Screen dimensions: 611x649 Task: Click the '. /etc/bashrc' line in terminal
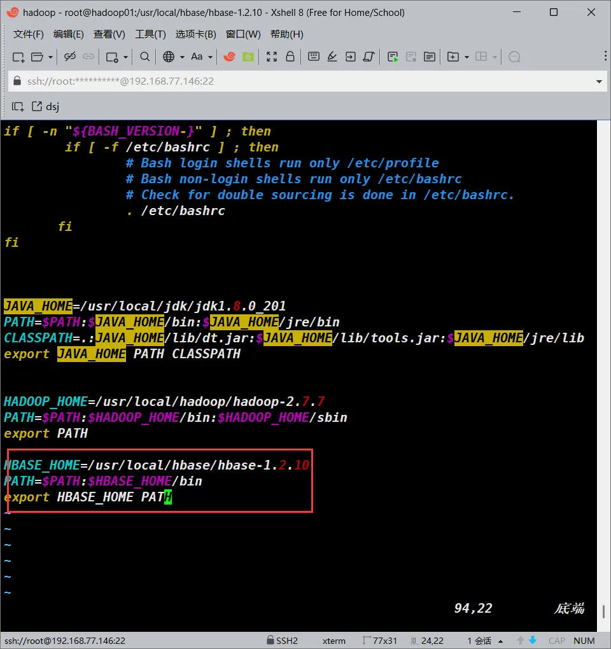[x=176, y=211]
